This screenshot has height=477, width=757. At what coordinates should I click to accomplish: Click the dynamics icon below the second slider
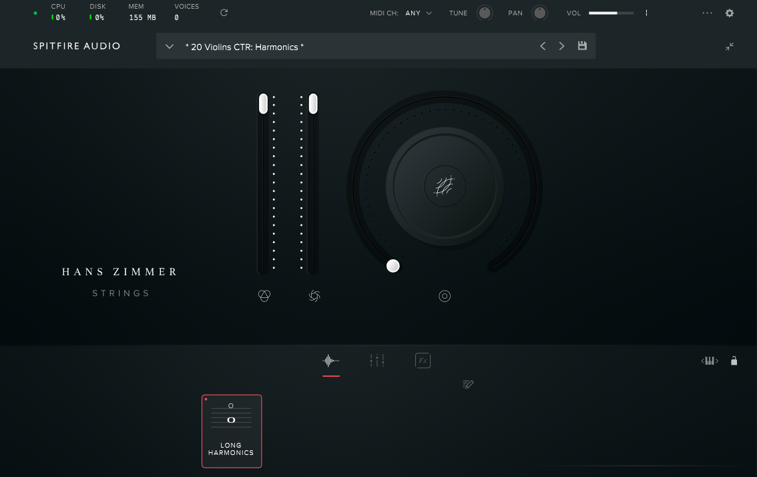point(314,296)
